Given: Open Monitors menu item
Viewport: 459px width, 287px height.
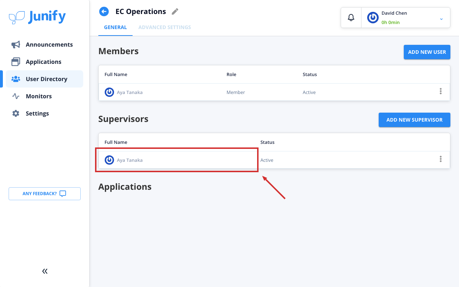Looking at the screenshot, I should pos(44,96).
